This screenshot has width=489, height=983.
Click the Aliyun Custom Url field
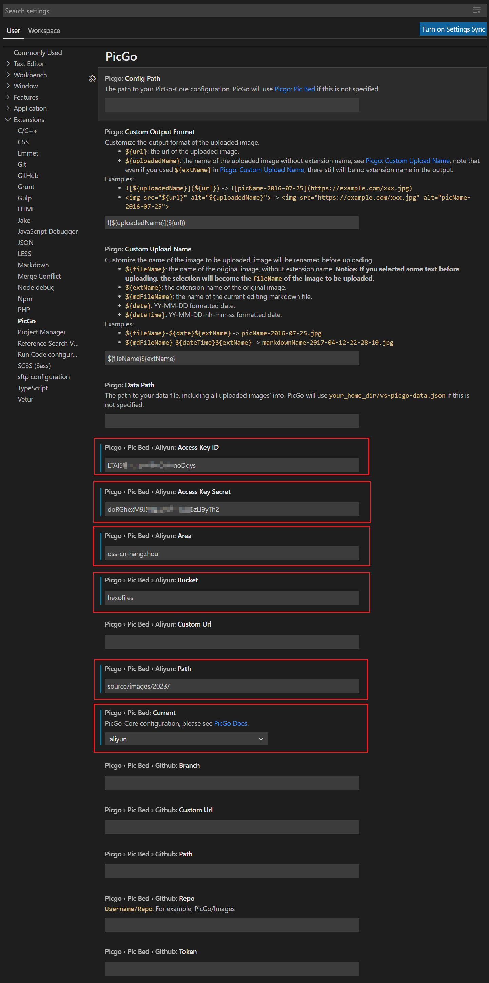click(x=232, y=641)
